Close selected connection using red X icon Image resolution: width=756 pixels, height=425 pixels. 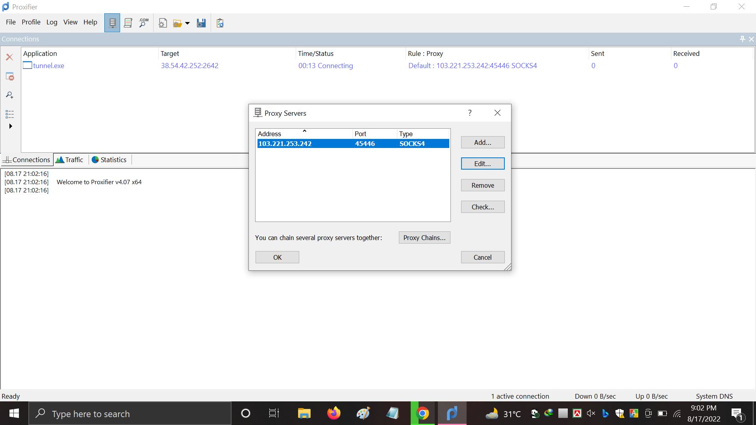tap(9, 57)
